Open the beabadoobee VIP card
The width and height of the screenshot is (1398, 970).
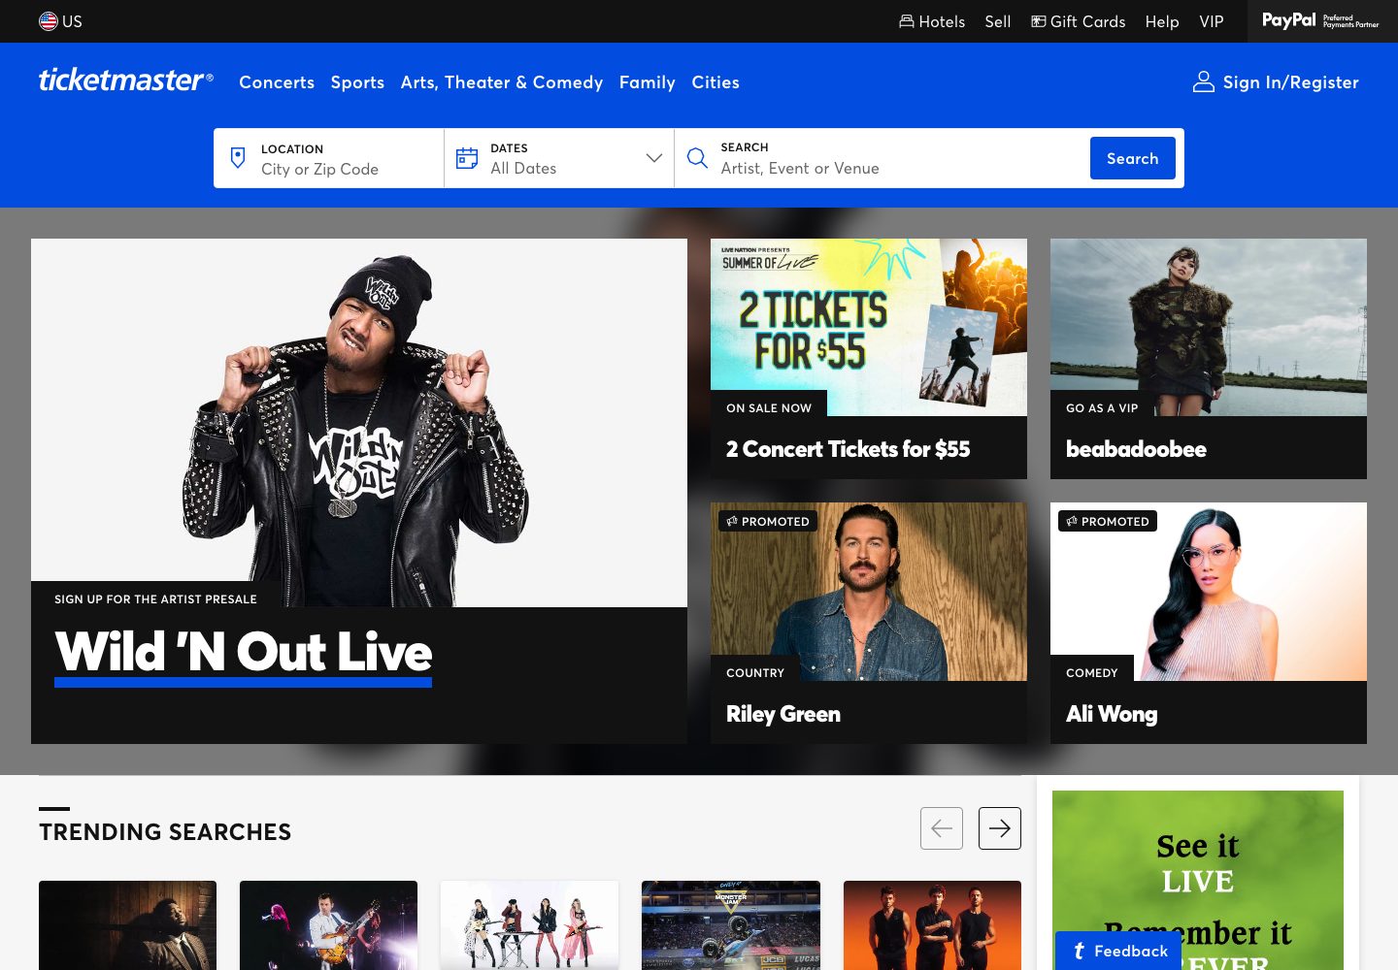pos(1209,359)
